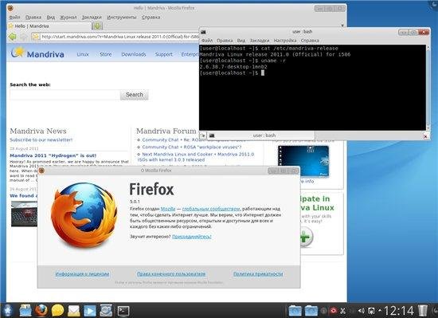This screenshot has height=318, width=438.
Task: Open the Support link in the Mandriva navigation
Action: pos(164,54)
